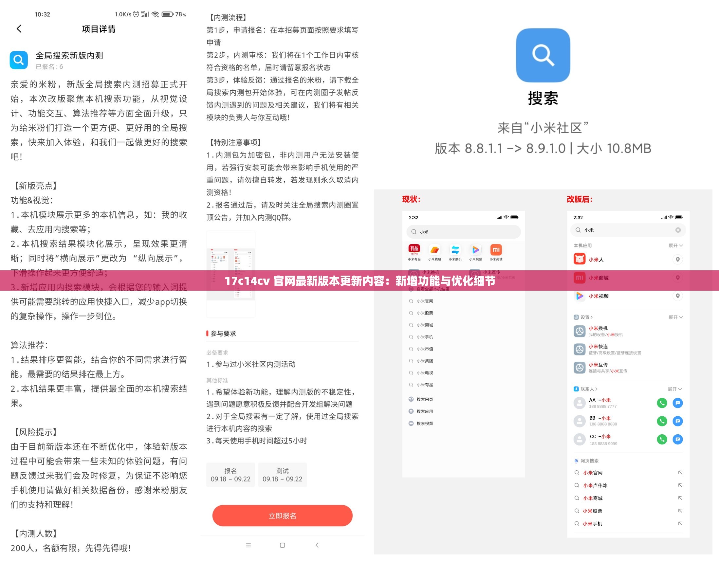
Task: Message contact CC -小米
Action: coord(677,439)
